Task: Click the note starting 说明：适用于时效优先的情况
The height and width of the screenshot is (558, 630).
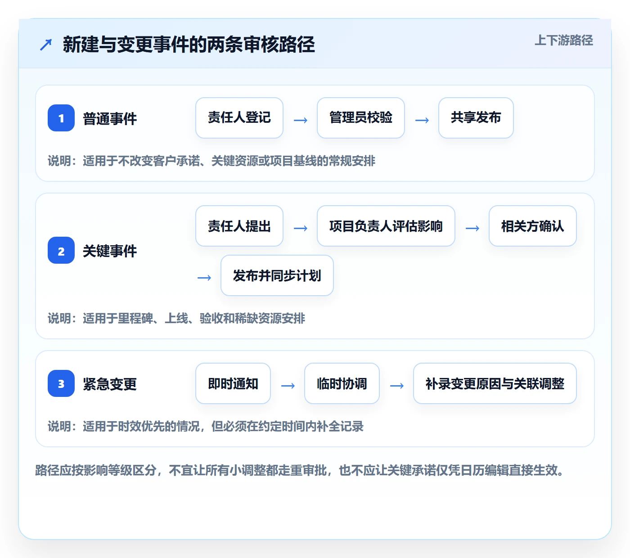Action: click(x=206, y=426)
